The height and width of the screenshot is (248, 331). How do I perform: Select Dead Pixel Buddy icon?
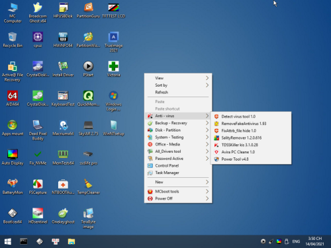click(x=38, y=130)
